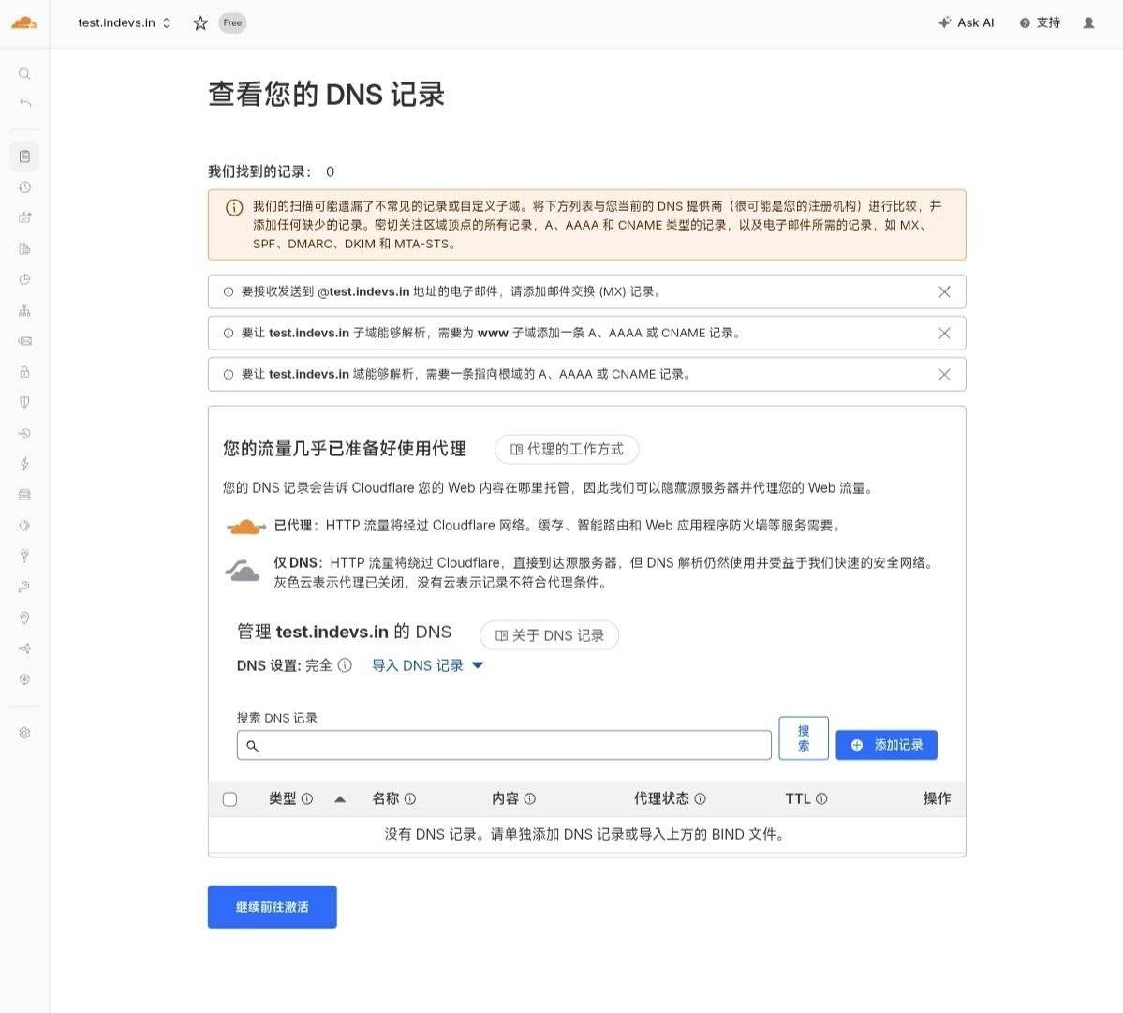Open the Caching storage stack sidebar icon
The image size is (1123, 1013).
click(x=24, y=495)
